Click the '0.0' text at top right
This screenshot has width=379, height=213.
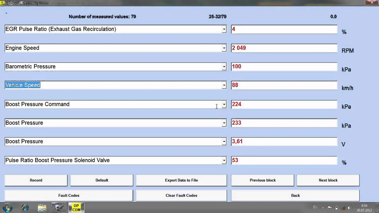coord(334,16)
